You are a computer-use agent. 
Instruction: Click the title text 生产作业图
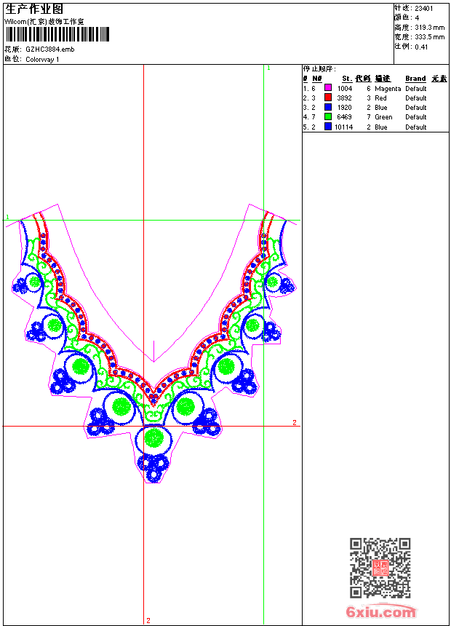34,9
